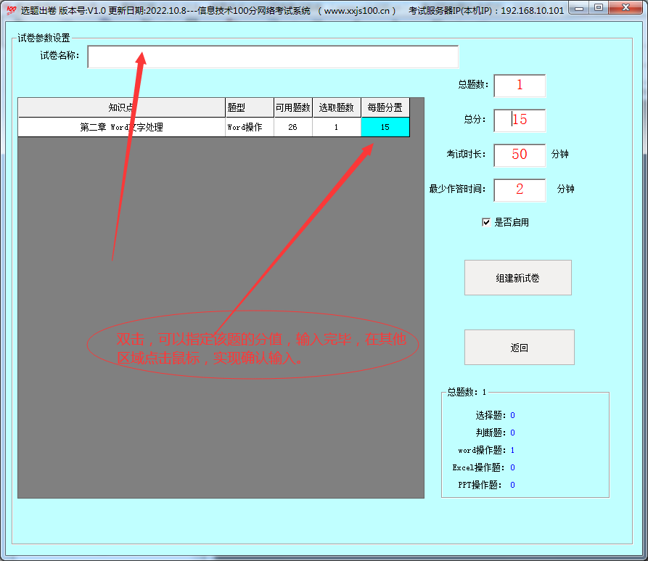Click the Excel操作题 count value
The image size is (648, 561).
coord(512,467)
